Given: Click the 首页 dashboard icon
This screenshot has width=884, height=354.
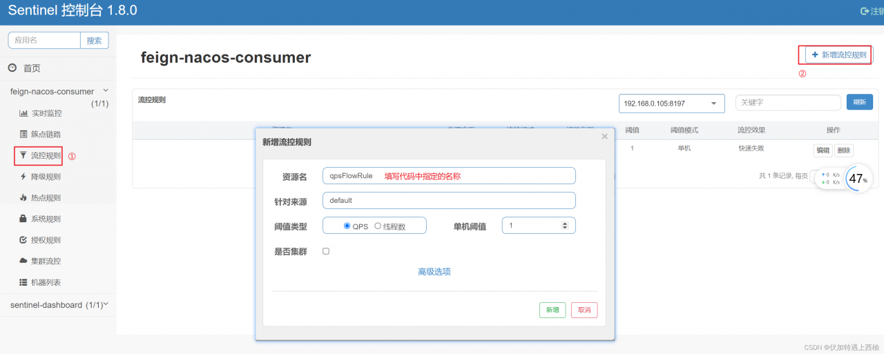Looking at the screenshot, I should [12, 68].
